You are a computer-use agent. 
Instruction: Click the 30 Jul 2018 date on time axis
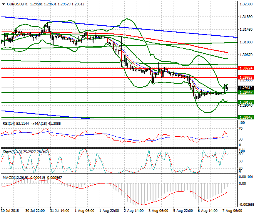(10, 212)
